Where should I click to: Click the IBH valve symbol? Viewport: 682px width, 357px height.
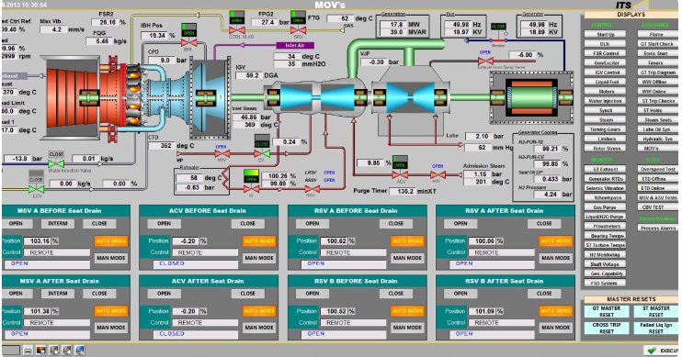click(188, 42)
